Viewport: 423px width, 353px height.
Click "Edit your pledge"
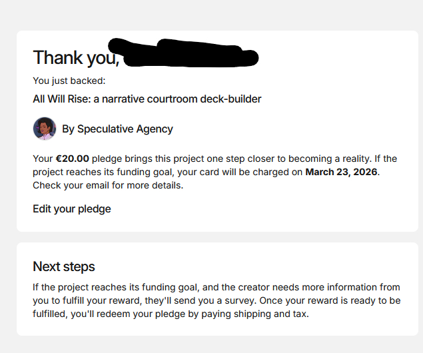coord(72,209)
